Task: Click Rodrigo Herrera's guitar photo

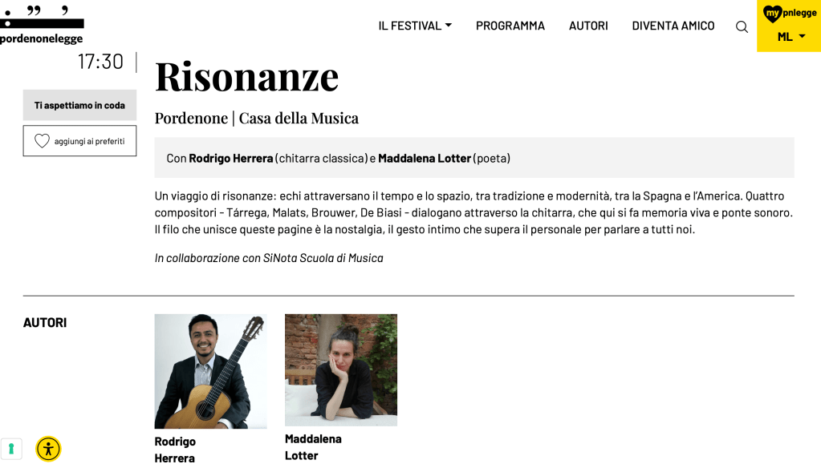Action: (x=210, y=371)
